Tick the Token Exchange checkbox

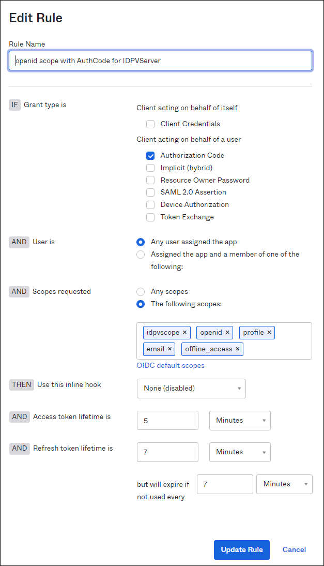tap(150, 217)
